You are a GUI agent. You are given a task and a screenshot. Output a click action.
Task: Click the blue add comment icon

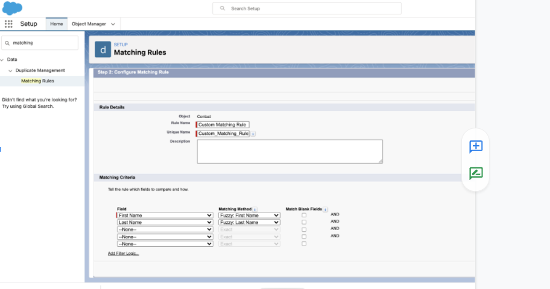(476, 146)
